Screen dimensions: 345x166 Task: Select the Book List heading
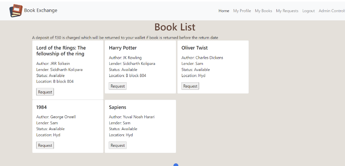click(175, 27)
